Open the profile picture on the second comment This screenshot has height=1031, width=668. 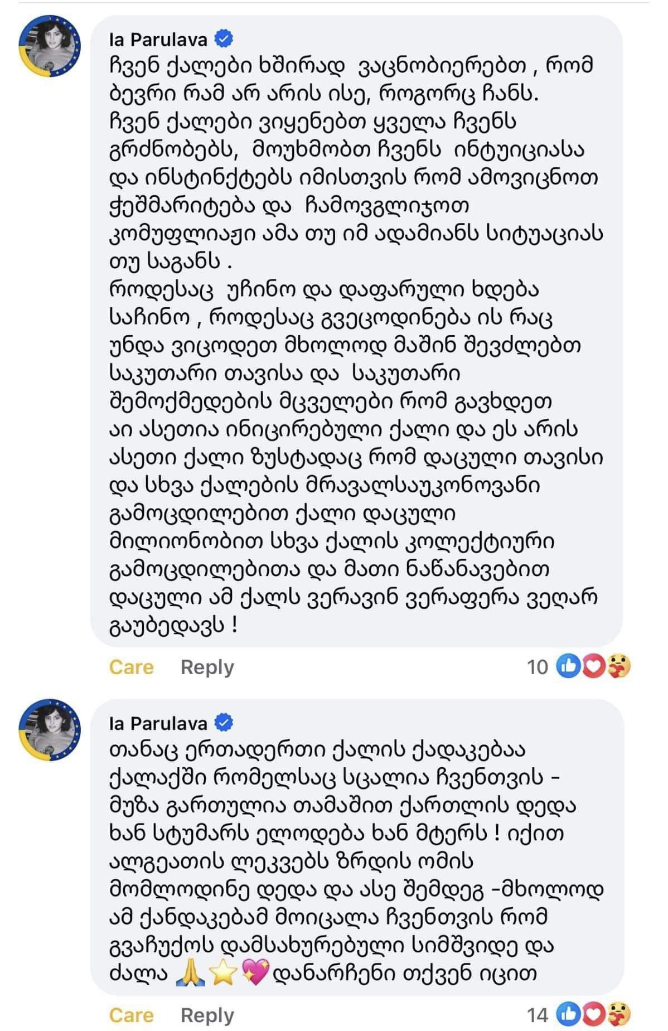point(50,729)
